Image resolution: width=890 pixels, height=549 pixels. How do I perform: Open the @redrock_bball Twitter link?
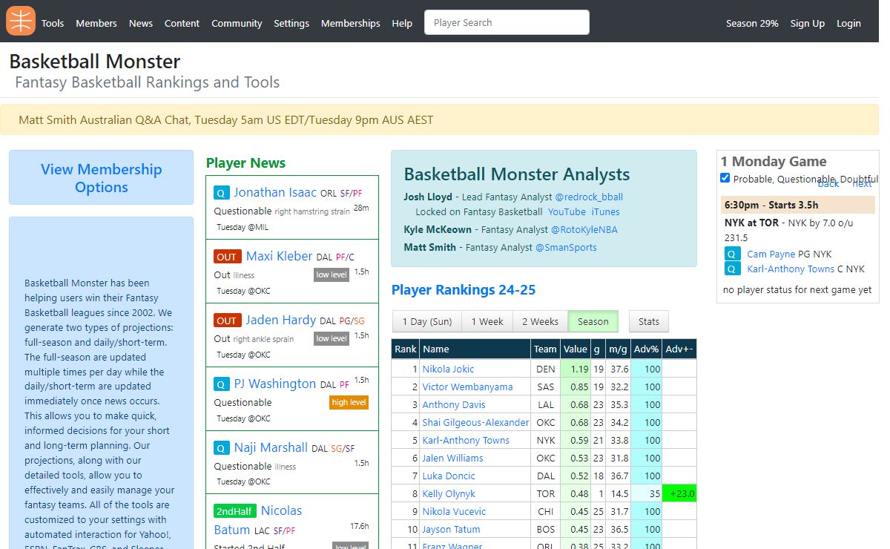(589, 197)
